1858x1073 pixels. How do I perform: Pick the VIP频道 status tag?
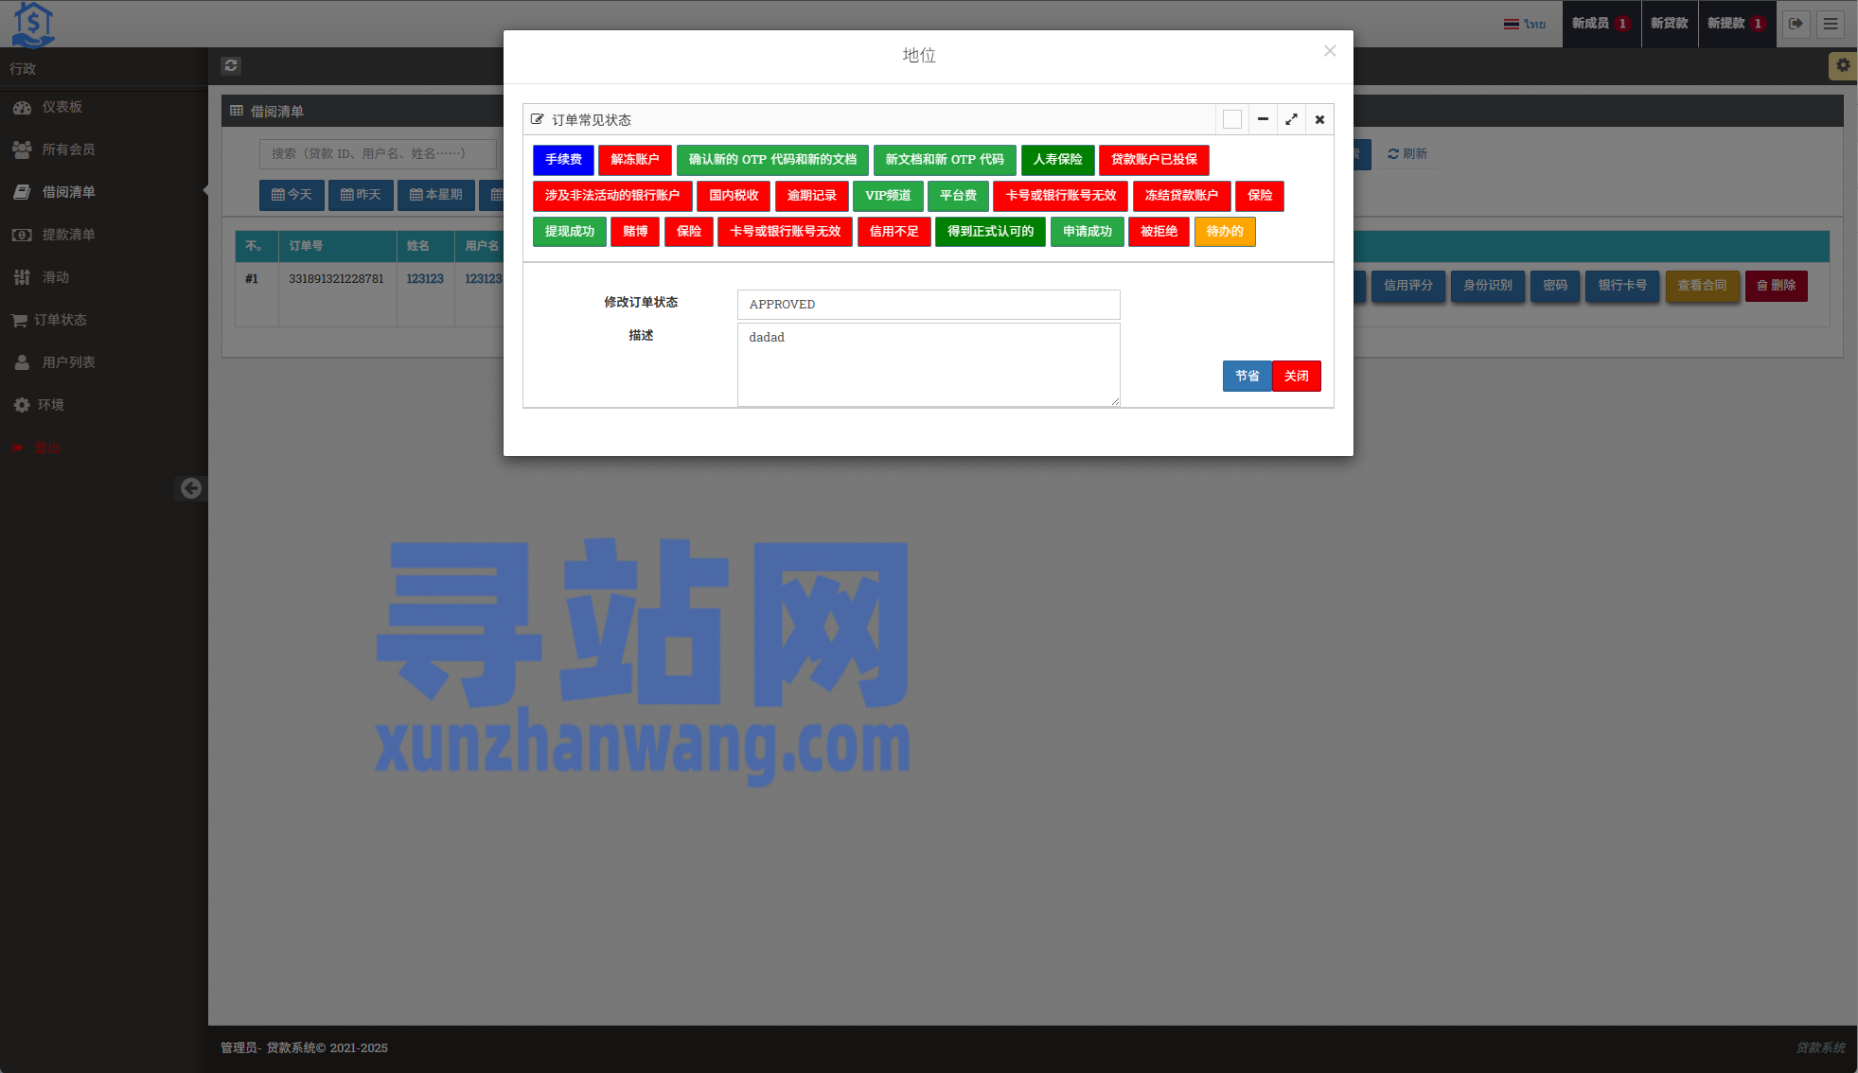(x=888, y=196)
